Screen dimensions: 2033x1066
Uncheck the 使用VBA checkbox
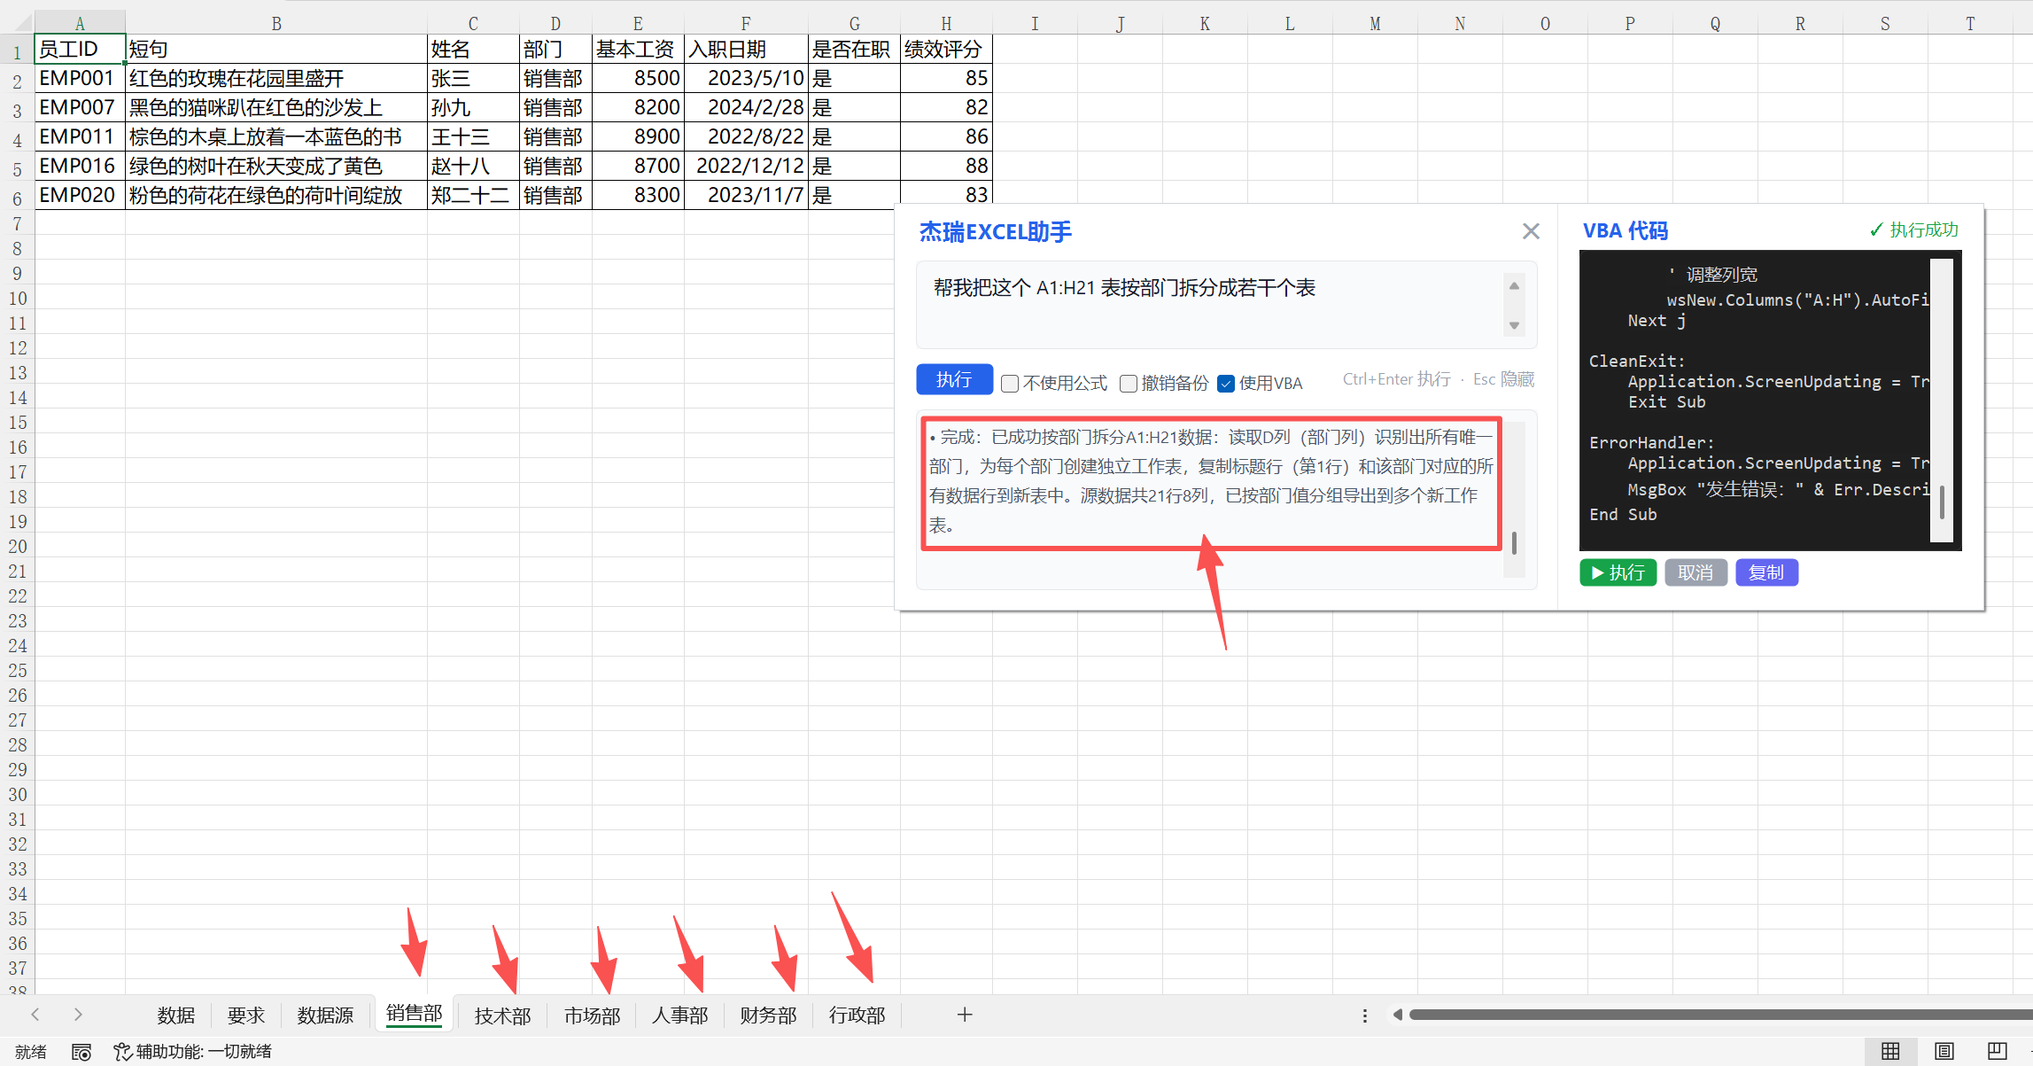[1226, 384]
